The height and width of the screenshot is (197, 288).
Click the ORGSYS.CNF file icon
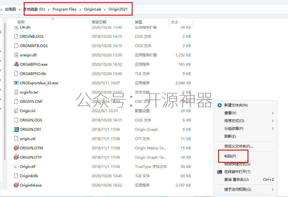[x=16, y=102]
